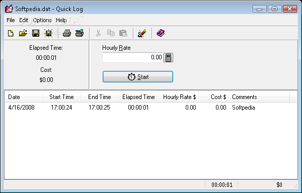Click the New file toolbar icon

click(x=11, y=33)
